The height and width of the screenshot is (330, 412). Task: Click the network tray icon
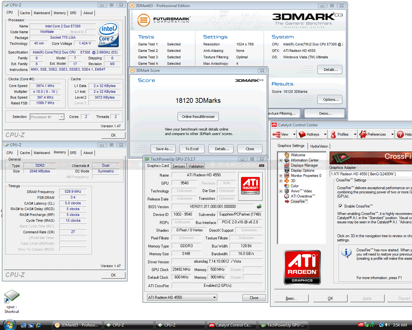(381, 325)
